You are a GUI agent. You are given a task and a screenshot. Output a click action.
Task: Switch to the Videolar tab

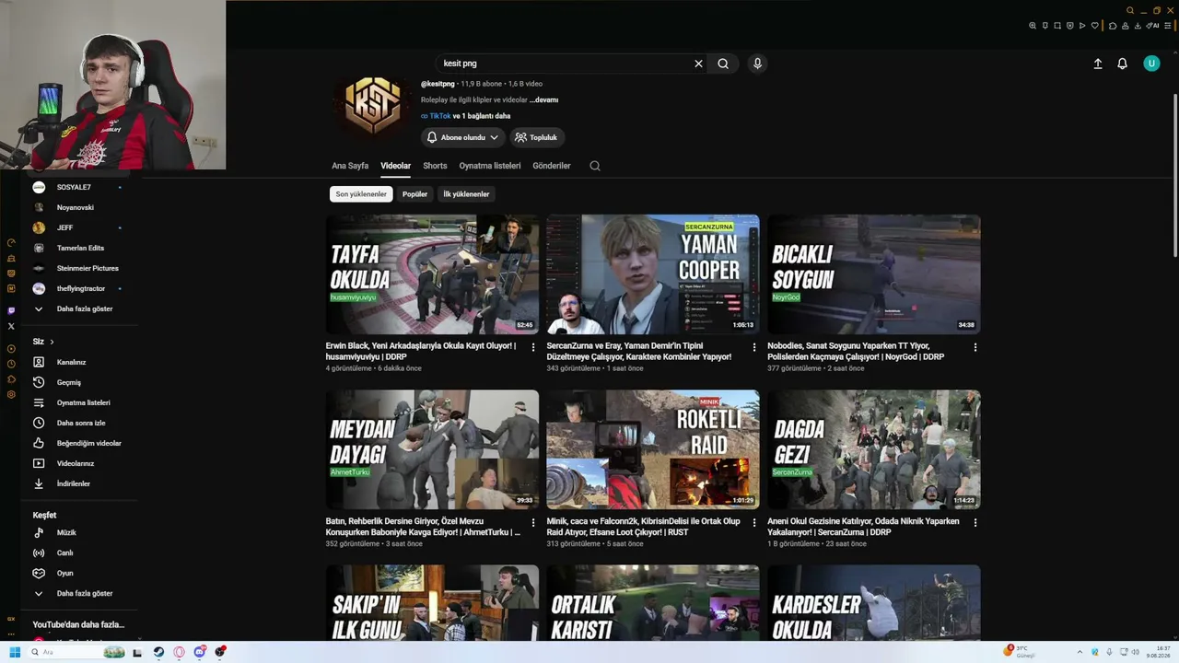tap(396, 166)
